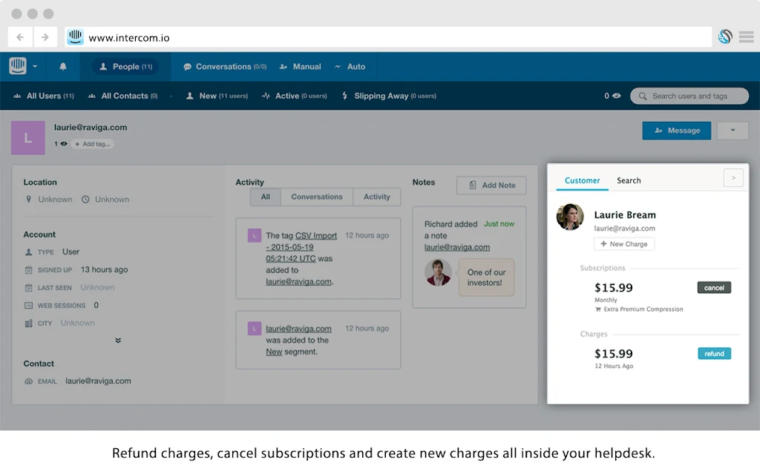Click Laurie Bream's profile photo
This screenshot has width=760, height=475.
(x=571, y=217)
